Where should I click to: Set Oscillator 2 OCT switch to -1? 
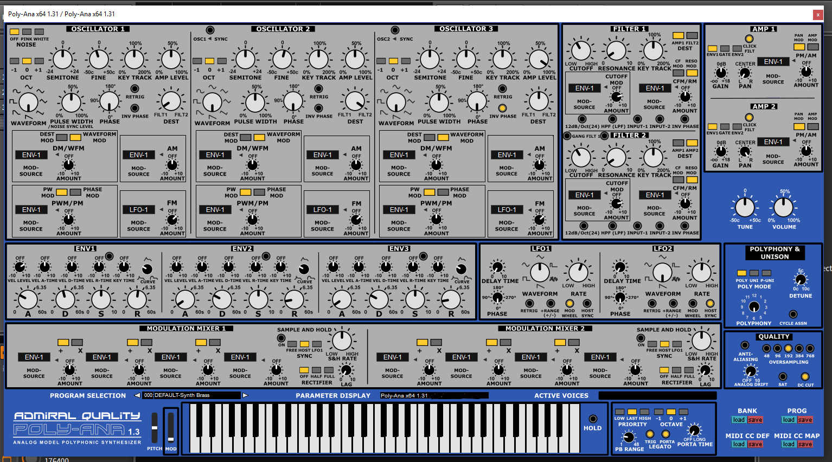tap(197, 61)
